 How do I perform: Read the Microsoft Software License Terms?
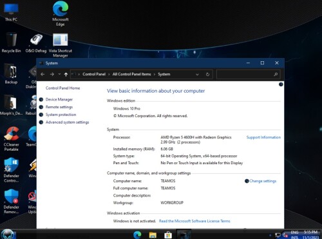[x=194, y=221]
